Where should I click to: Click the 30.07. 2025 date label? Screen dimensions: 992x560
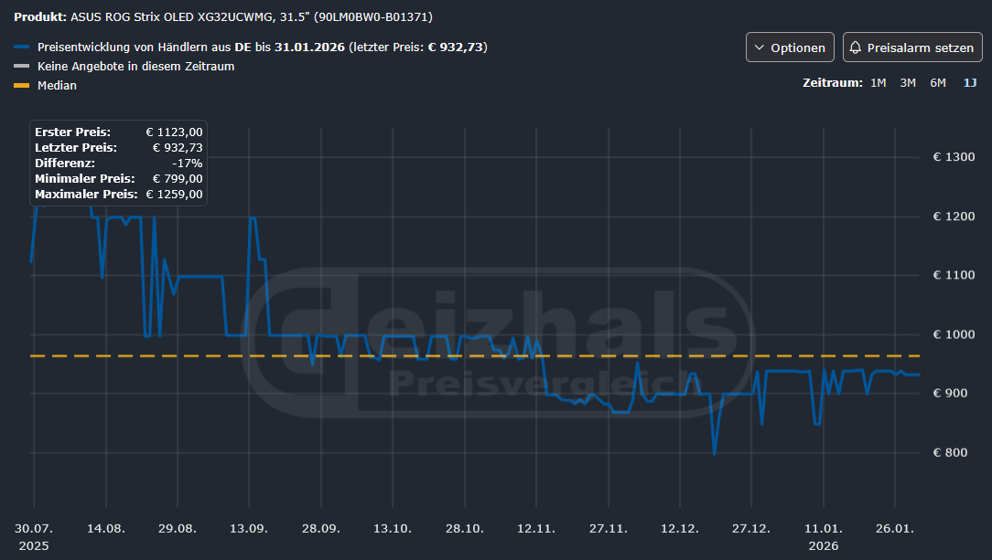pos(34,536)
